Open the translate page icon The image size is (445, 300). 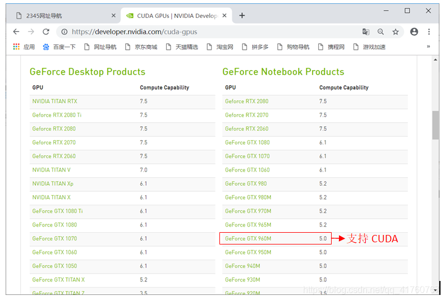coord(365,32)
